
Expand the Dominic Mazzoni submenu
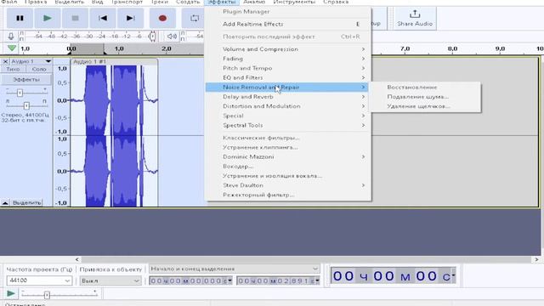(288, 156)
